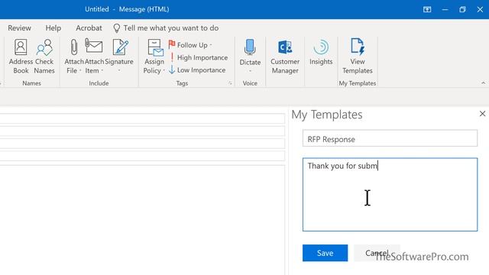The width and height of the screenshot is (489, 275).
Task: Edit the RFP Response title field
Action: click(x=390, y=138)
